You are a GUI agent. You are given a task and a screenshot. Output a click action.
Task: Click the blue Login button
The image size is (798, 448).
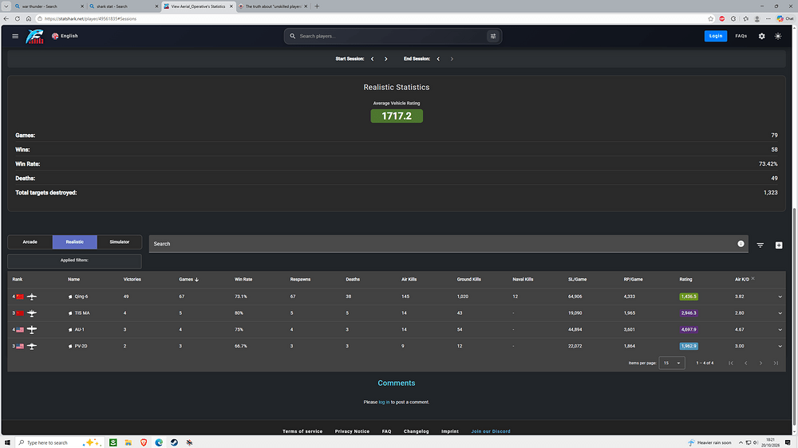tap(716, 36)
